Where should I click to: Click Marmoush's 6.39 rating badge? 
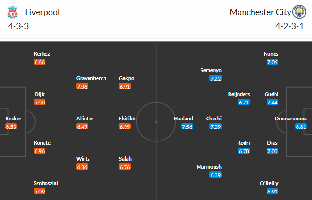click(x=215, y=175)
